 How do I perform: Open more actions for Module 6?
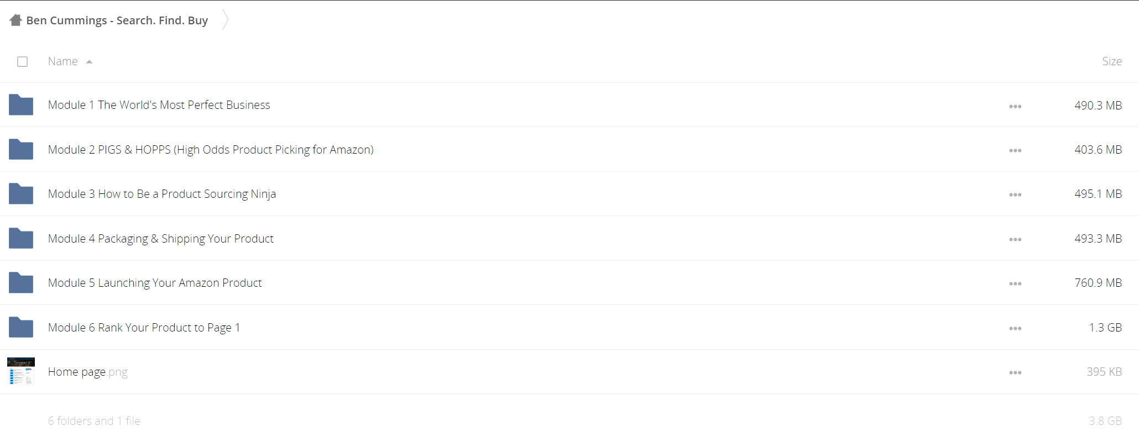pyautogui.click(x=1015, y=328)
